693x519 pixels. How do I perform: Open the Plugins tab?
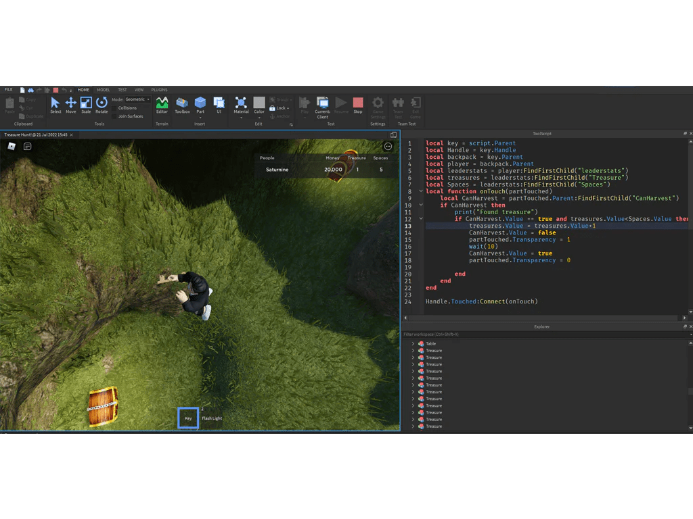pyautogui.click(x=158, y=89)
